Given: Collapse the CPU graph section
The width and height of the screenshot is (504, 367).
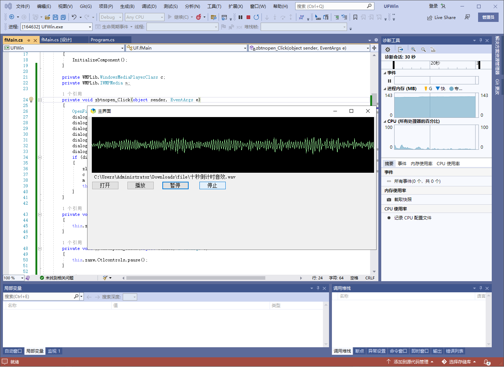Looking at the screenshot, I should pos(385,121).
